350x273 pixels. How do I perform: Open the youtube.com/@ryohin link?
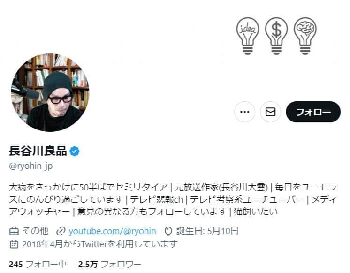click(112, 231)
